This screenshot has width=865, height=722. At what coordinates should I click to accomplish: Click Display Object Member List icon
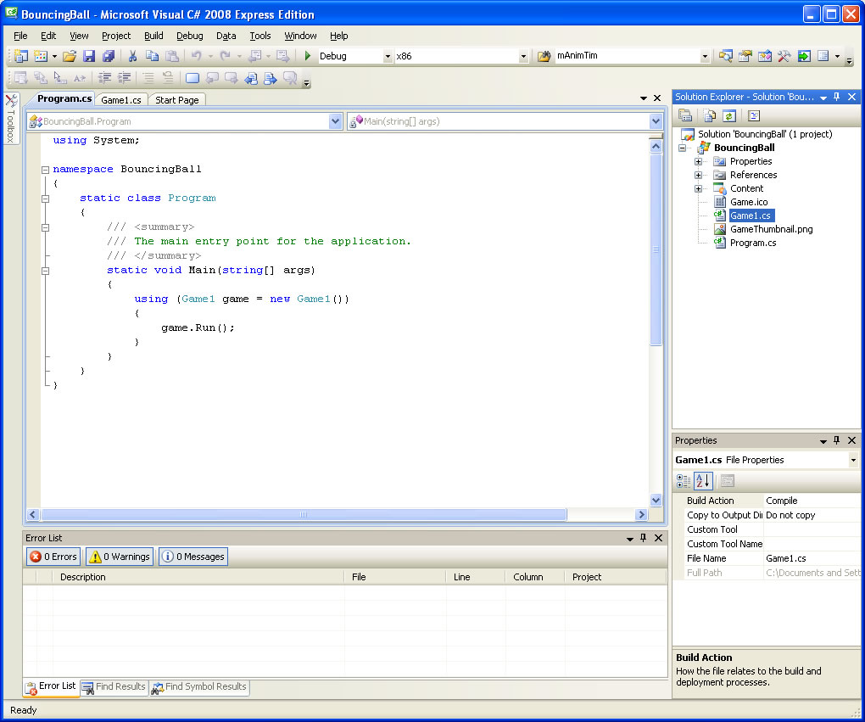pyautogui.click(x=21, y=78)
